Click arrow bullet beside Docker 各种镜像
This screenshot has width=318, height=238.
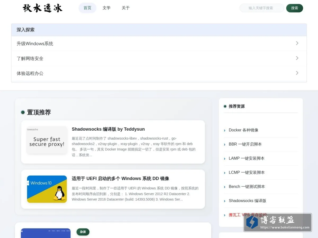[x=225, y=130]
